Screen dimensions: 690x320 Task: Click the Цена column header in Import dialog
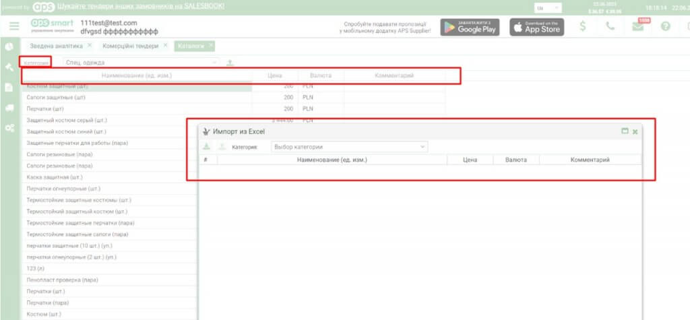tap(470, 160)
